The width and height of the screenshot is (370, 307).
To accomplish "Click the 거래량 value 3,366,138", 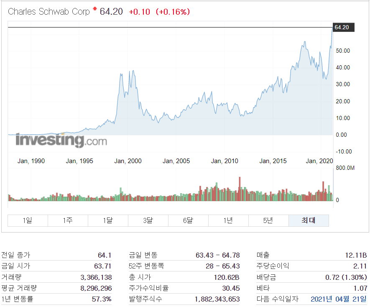I will tap(96, 277).
